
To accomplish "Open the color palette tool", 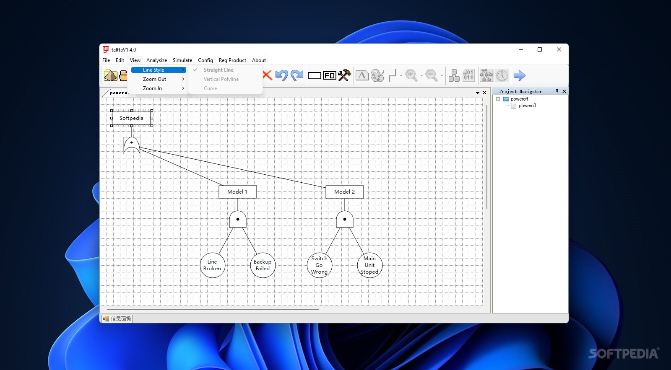I will (x=377, y=75).
